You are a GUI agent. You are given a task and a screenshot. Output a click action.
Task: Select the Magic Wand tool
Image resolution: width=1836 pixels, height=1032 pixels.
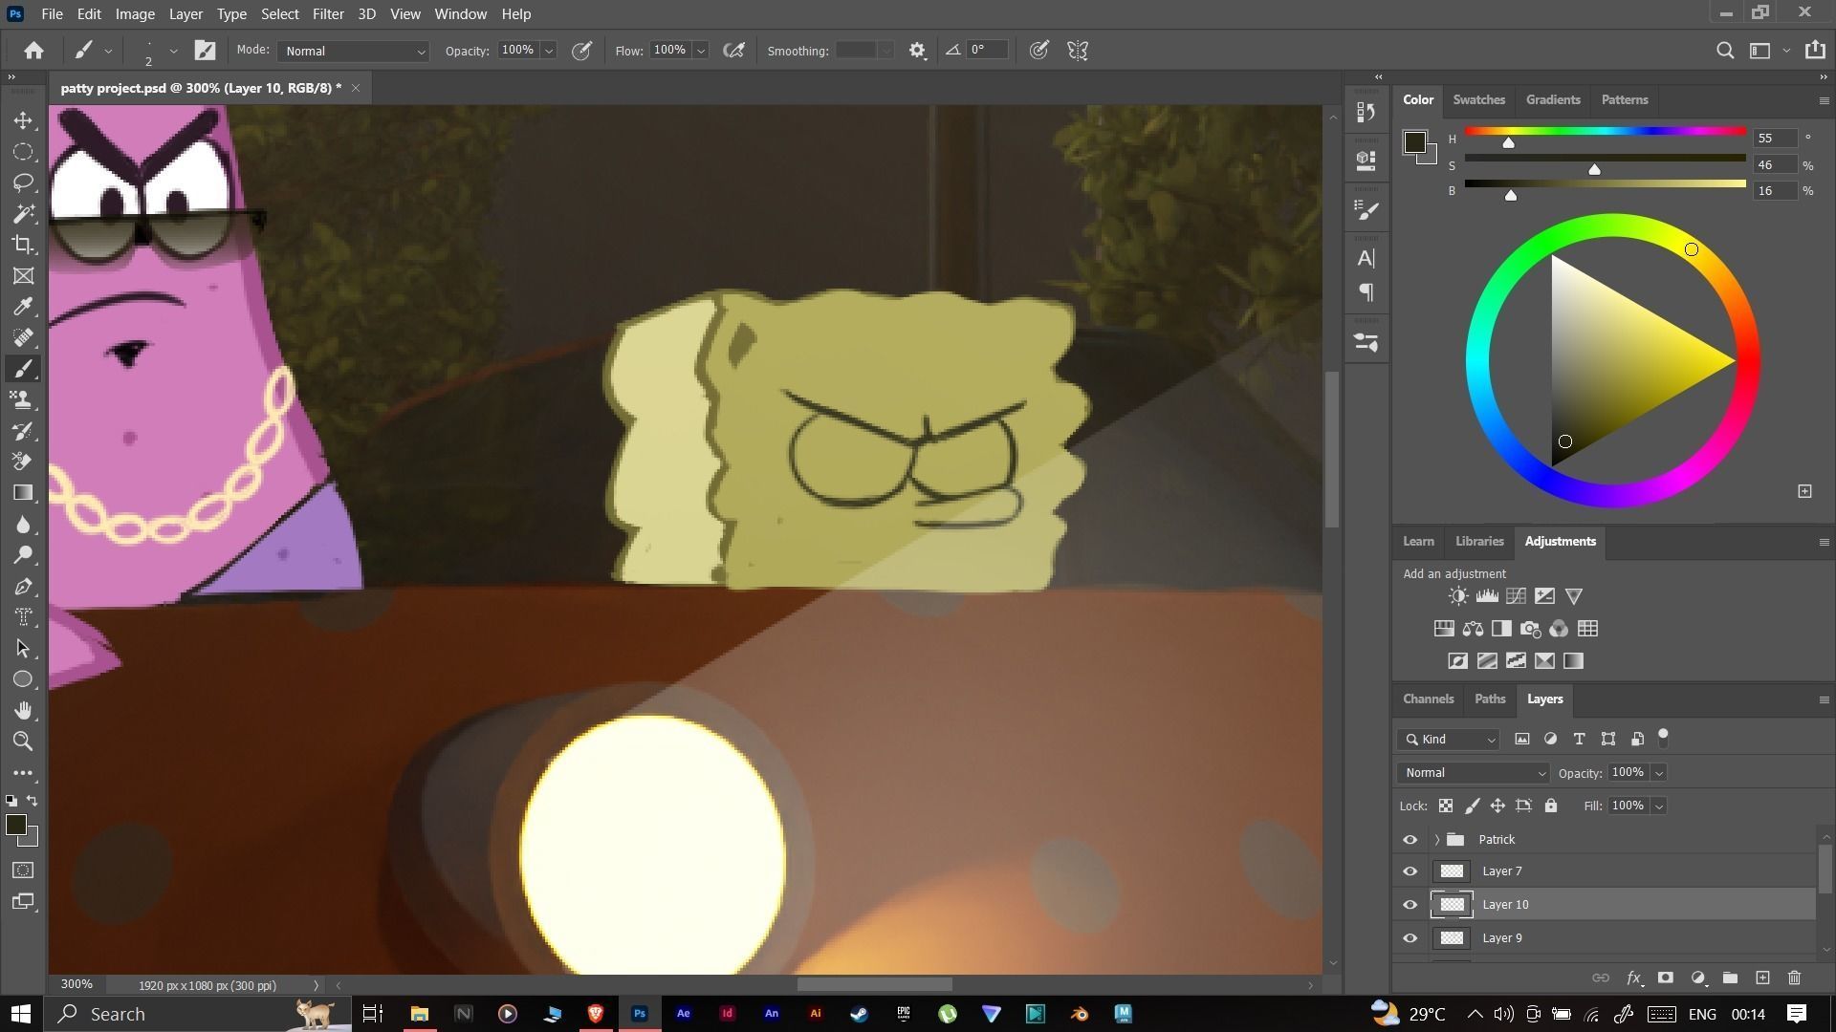24,214
